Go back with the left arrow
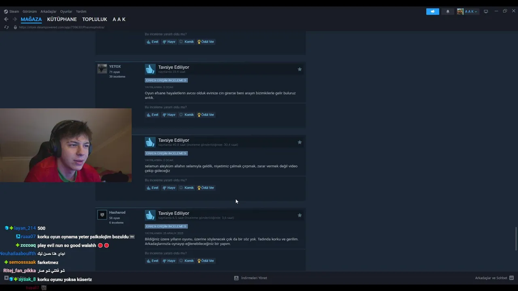The image size is (518, 291). (6, 19)
